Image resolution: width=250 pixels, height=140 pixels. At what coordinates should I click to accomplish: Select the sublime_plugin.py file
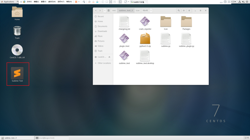pyautogui.click(x=186, y=40)
